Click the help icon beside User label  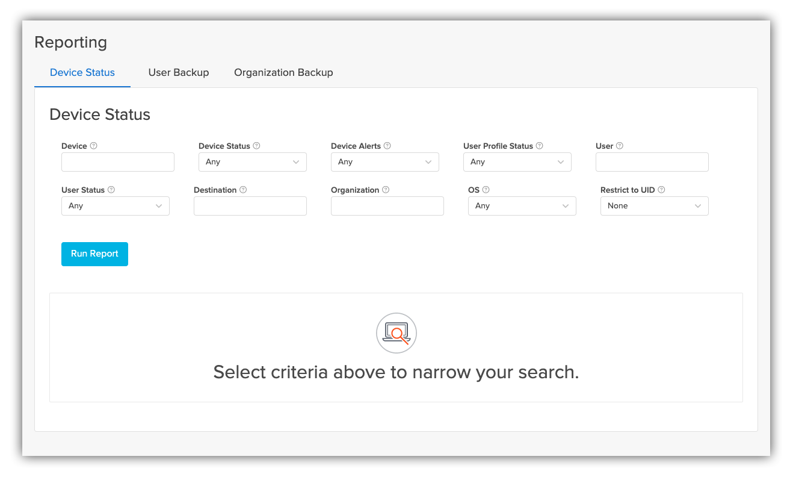click(x=619, y=146)
